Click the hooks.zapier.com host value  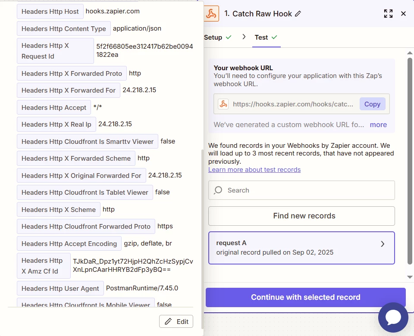113,11
